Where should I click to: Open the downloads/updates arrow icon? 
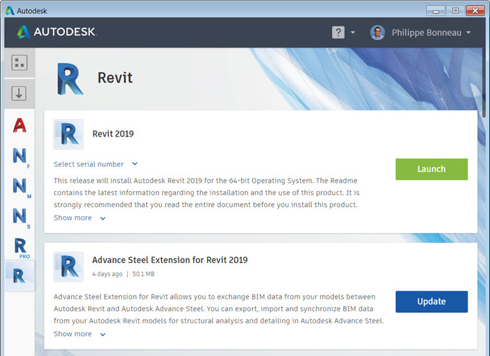click(x=19, y=93)
